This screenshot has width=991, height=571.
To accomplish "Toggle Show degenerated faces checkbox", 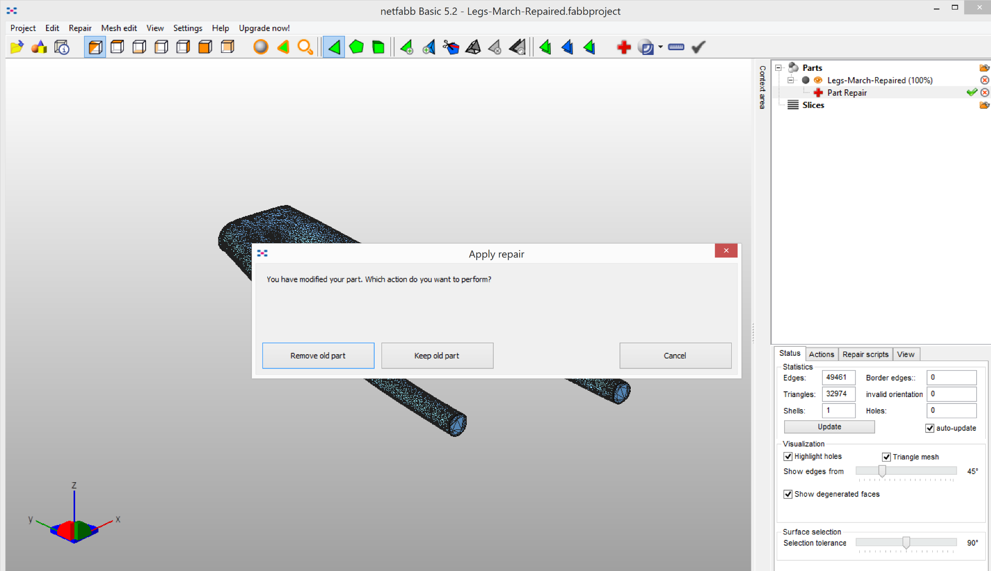I will click(788, 494).
